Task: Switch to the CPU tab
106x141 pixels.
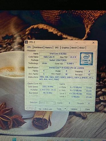Action: pyautogui.click(x=29, y=47)
